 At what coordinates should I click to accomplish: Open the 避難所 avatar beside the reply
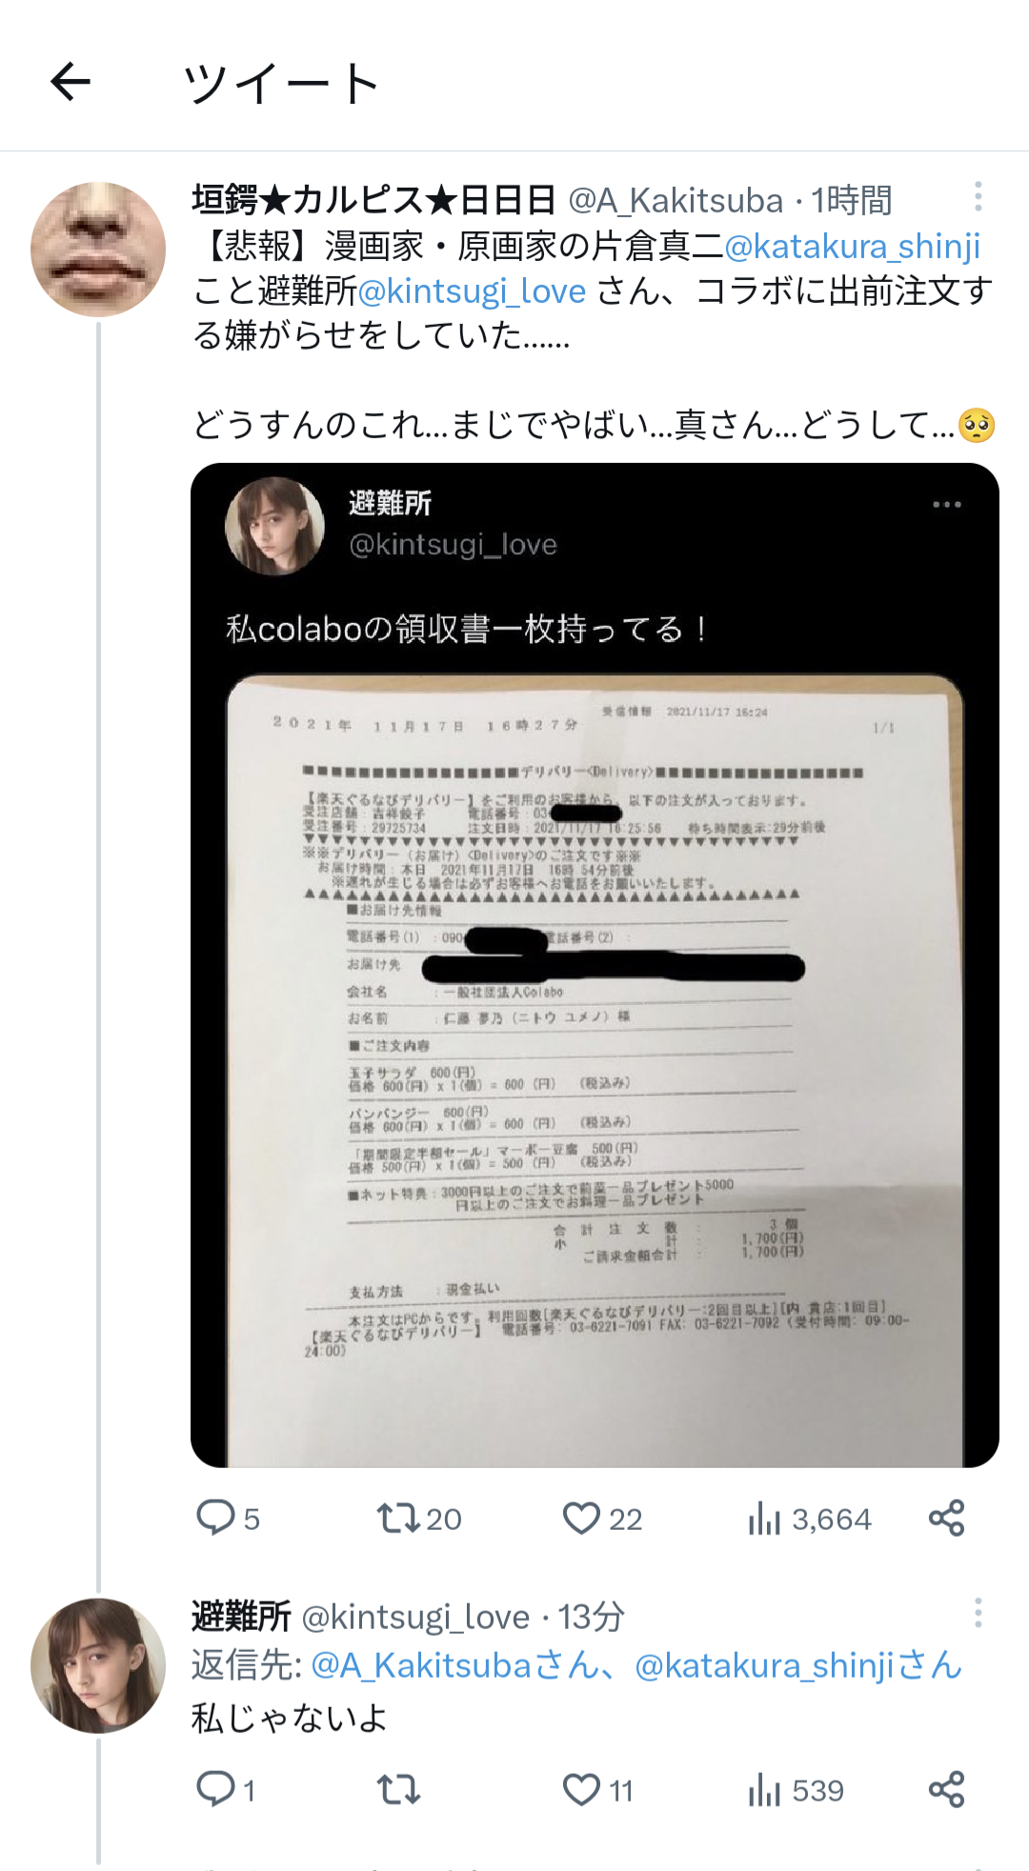98,1665
